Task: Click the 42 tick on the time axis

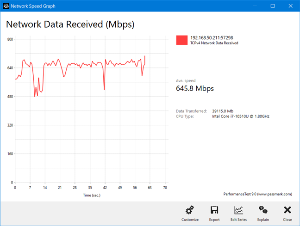Action: pyautogui.click(x=105, y=188)
